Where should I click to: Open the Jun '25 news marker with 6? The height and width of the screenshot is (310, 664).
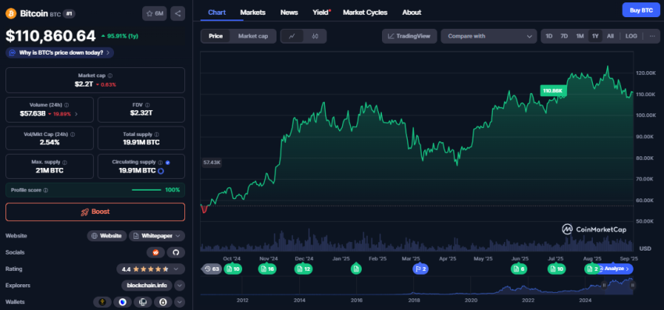pyautogui.click(x=519, y=269)
